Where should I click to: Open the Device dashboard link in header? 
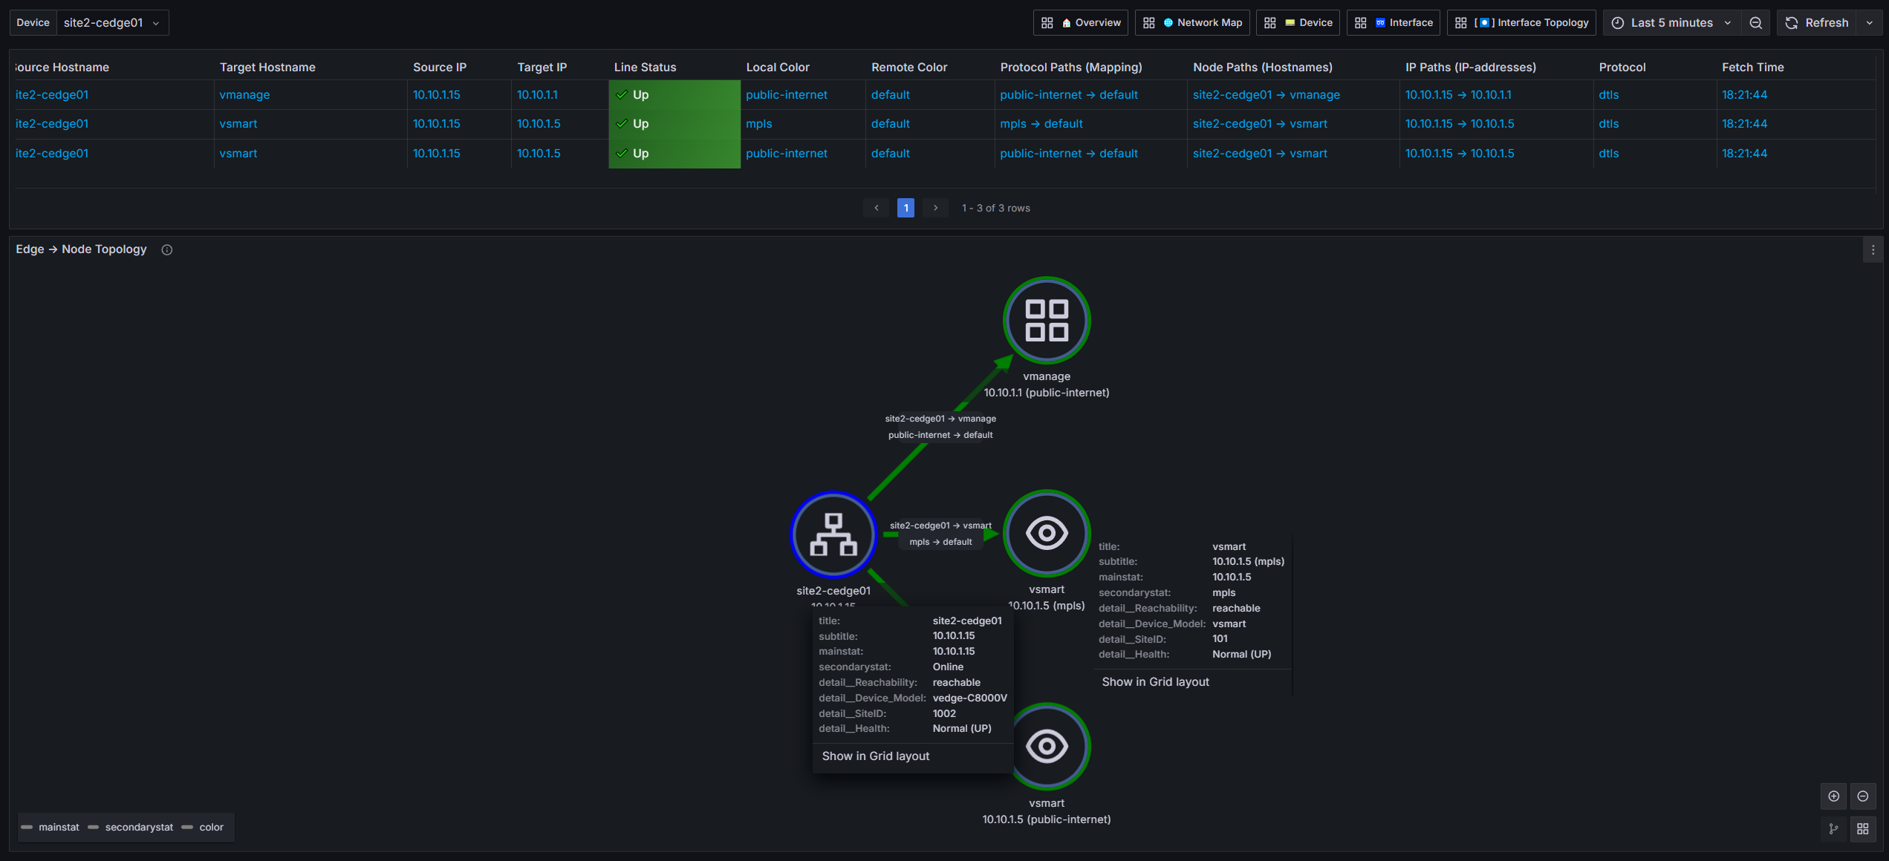click(1298, 23)
